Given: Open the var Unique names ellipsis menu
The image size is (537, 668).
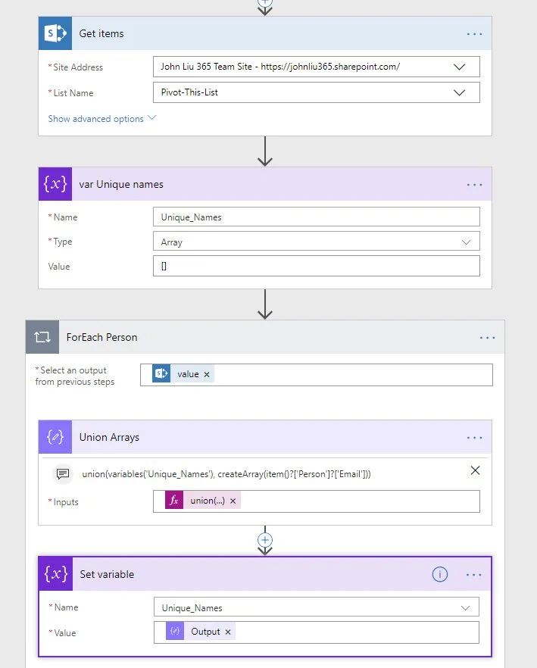Looking at the screenshot, I should [x=474, y=184].
